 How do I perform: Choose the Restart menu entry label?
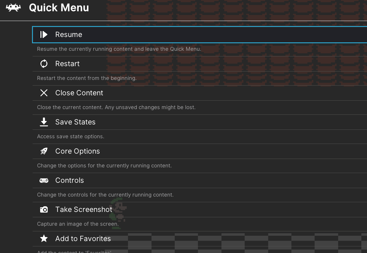[x=67, y=64]
